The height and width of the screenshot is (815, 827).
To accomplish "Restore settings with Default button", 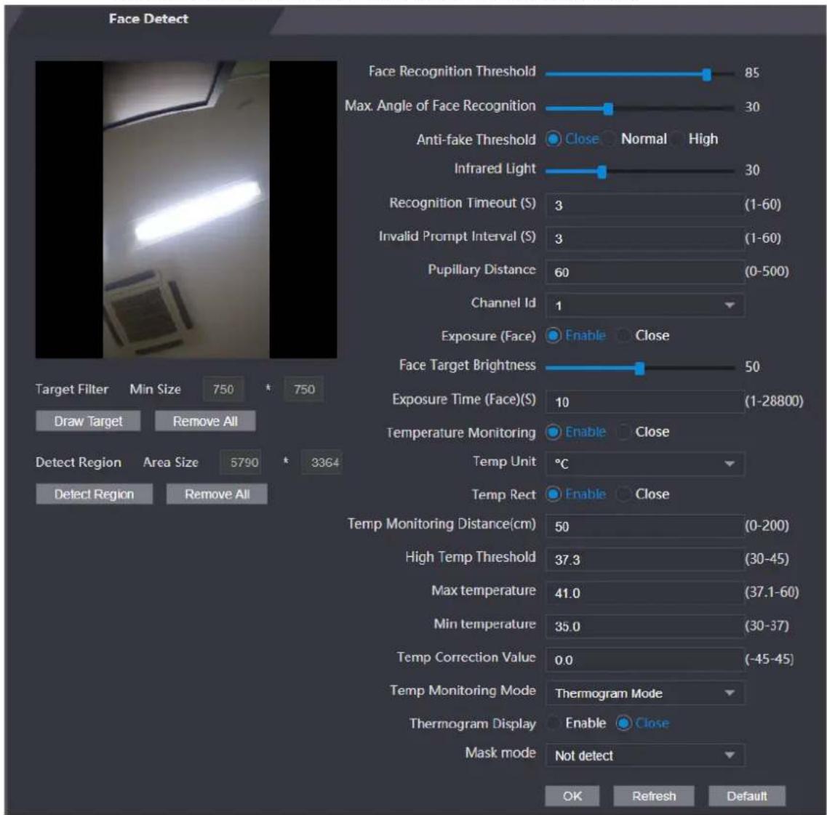I will 747,796.
